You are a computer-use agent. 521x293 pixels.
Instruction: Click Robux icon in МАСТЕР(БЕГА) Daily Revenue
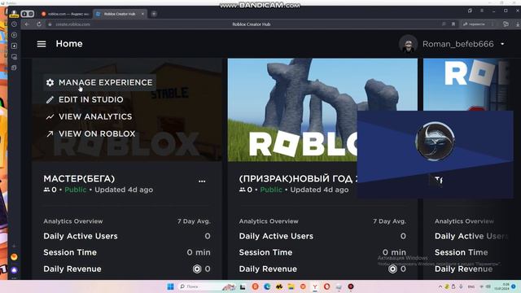[197, 269]
